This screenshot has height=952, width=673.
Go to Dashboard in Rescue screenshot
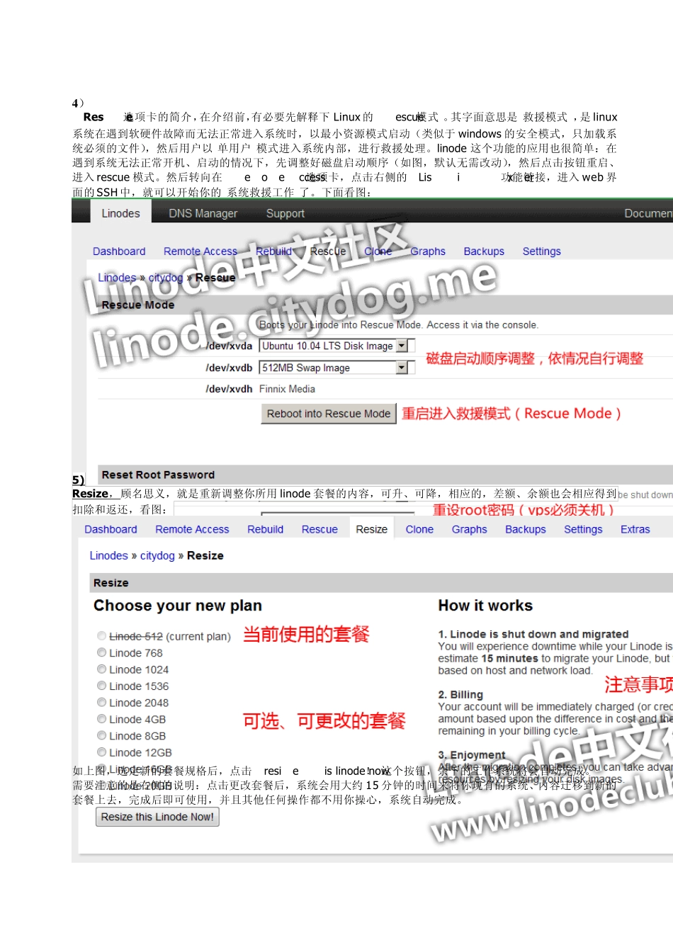(119, 251)
